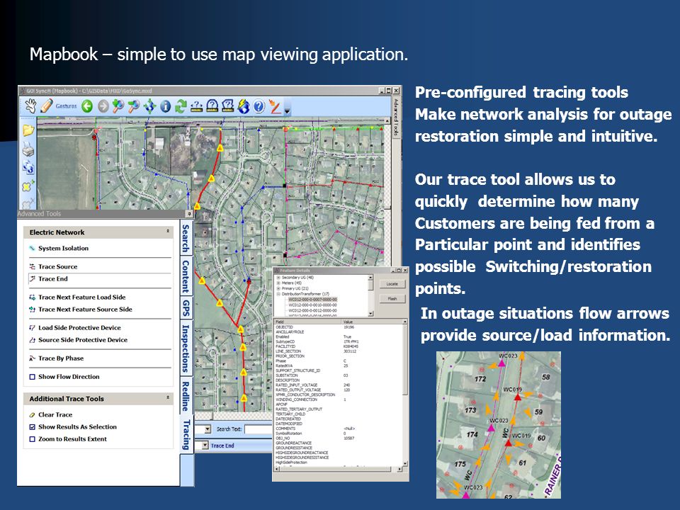Screen dimensions: 680x510
Task: Click the yellow puzzle-piece sidebar icon
Action: click(28, 186)
